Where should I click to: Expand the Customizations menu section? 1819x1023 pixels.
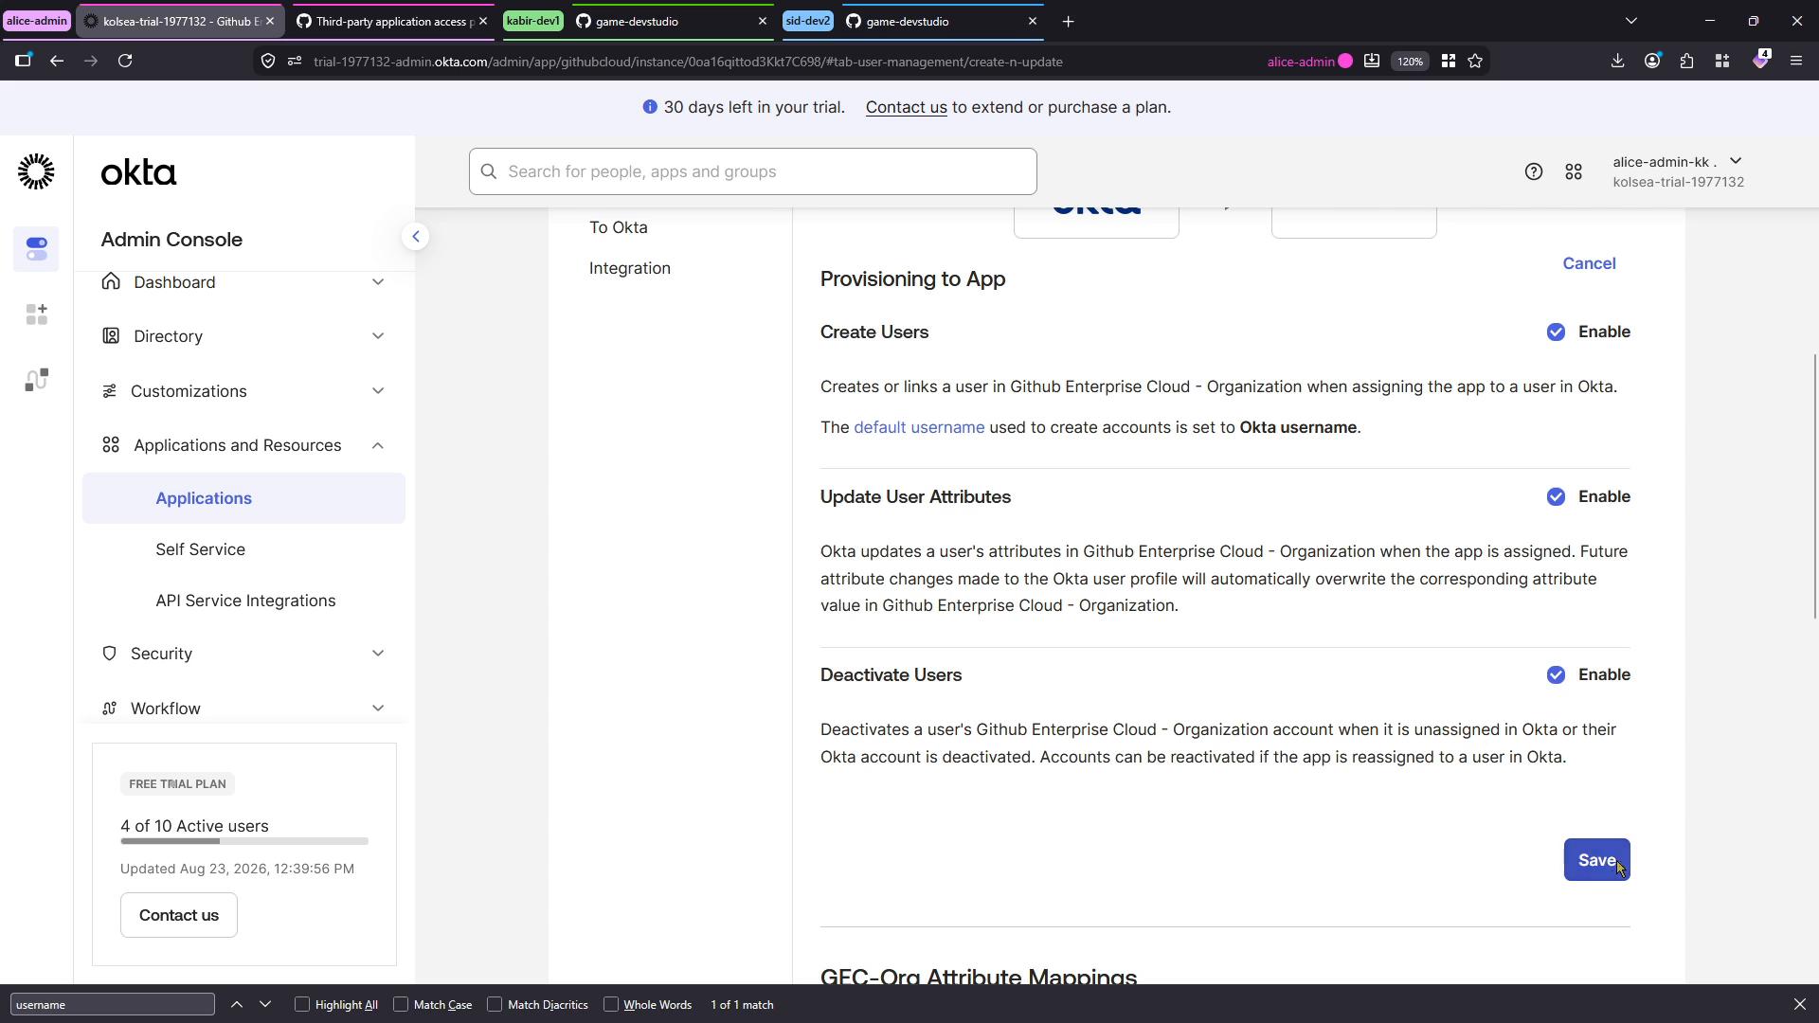click(243, 391)
